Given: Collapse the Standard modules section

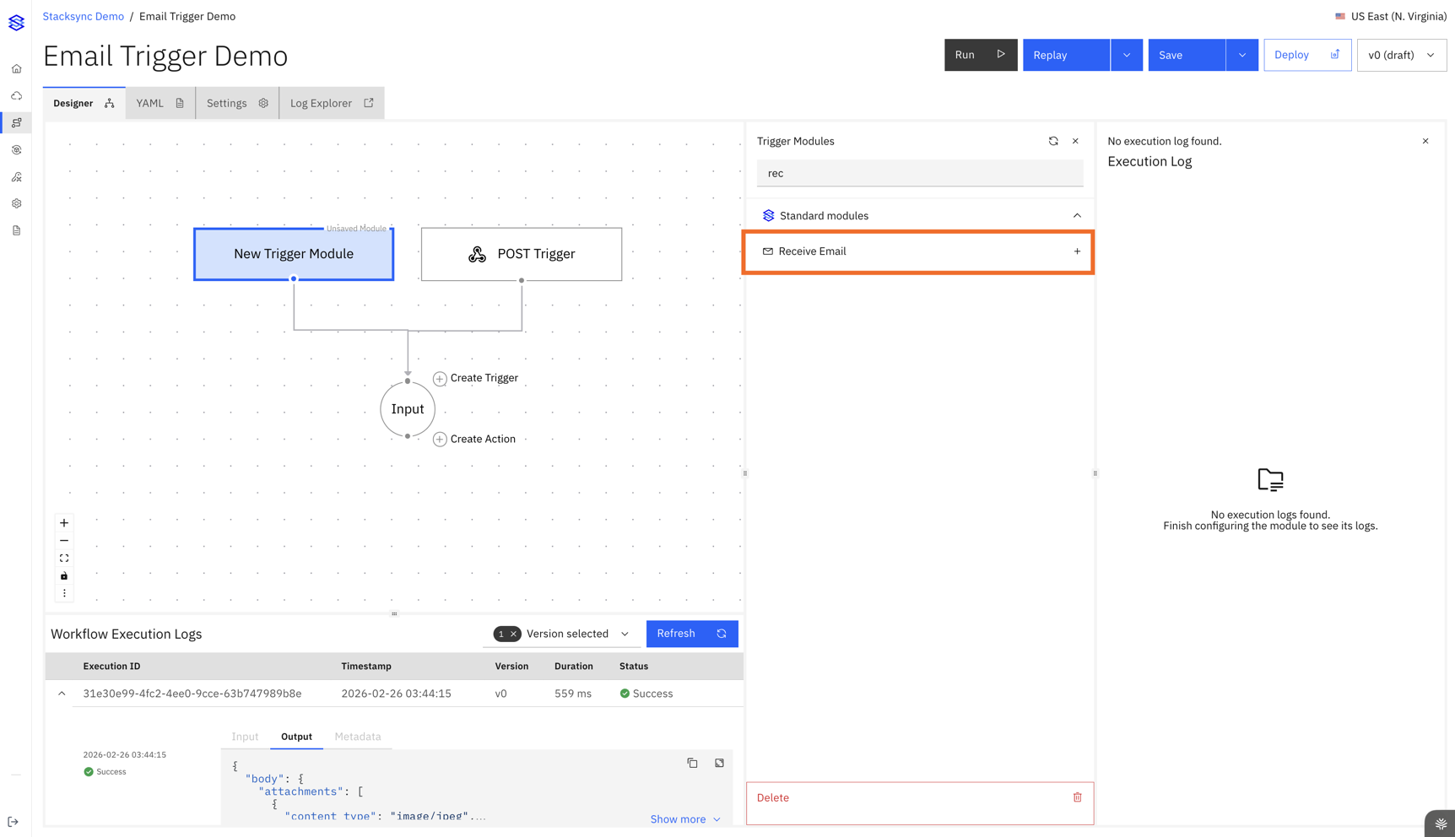Looking at the screenshot, I should coord(1077,216).
